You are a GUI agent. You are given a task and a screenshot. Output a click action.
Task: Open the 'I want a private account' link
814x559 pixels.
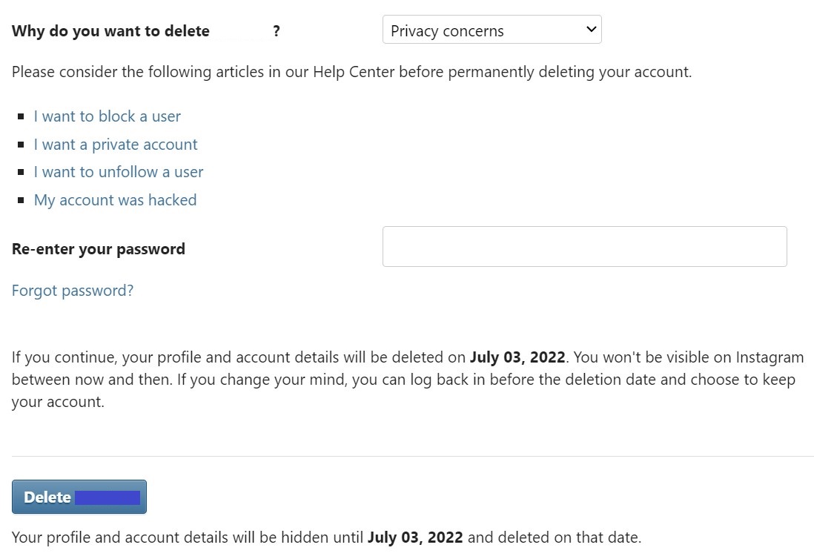116,145
